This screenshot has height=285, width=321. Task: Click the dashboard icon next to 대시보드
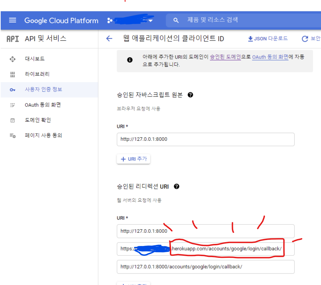tap(13, 59)
